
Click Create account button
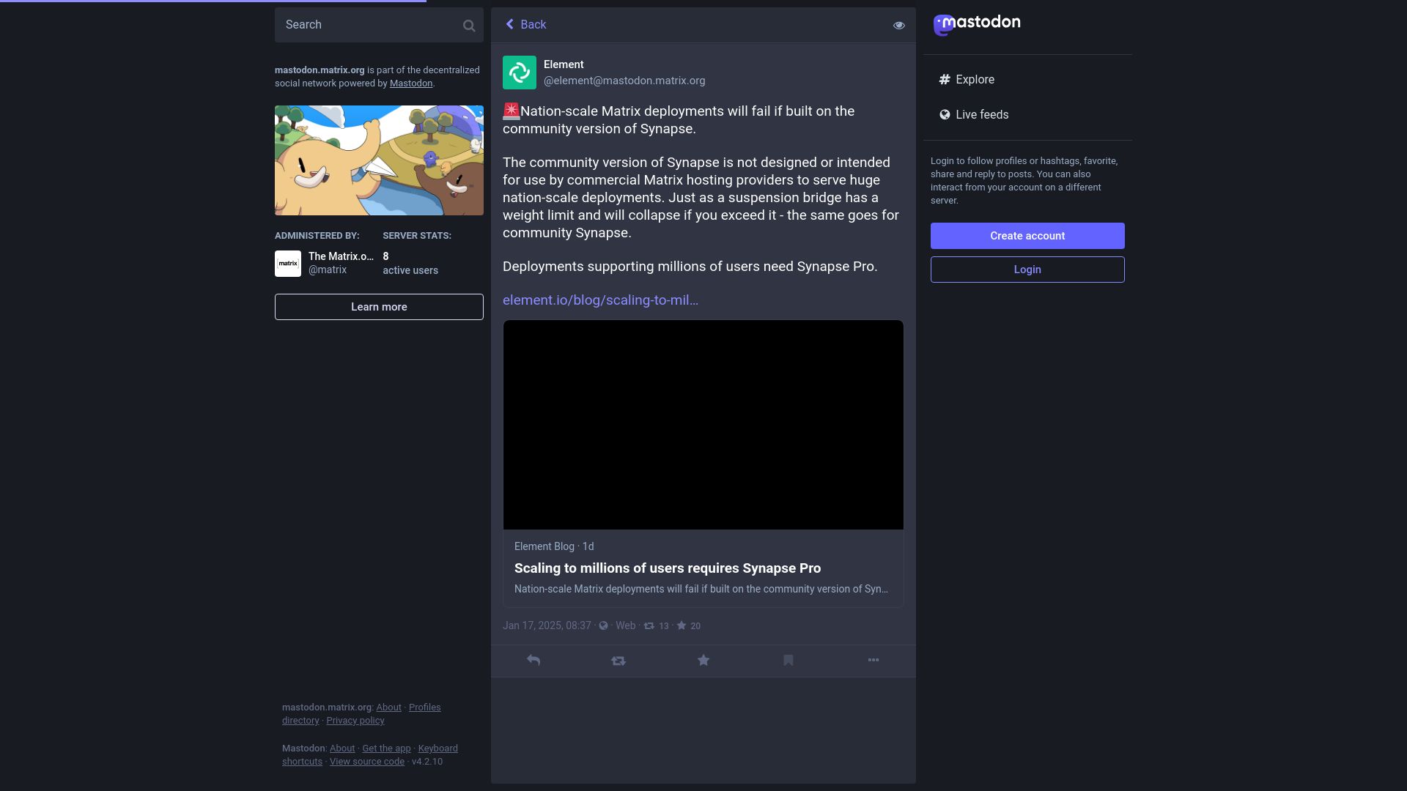pos(1027,236)
